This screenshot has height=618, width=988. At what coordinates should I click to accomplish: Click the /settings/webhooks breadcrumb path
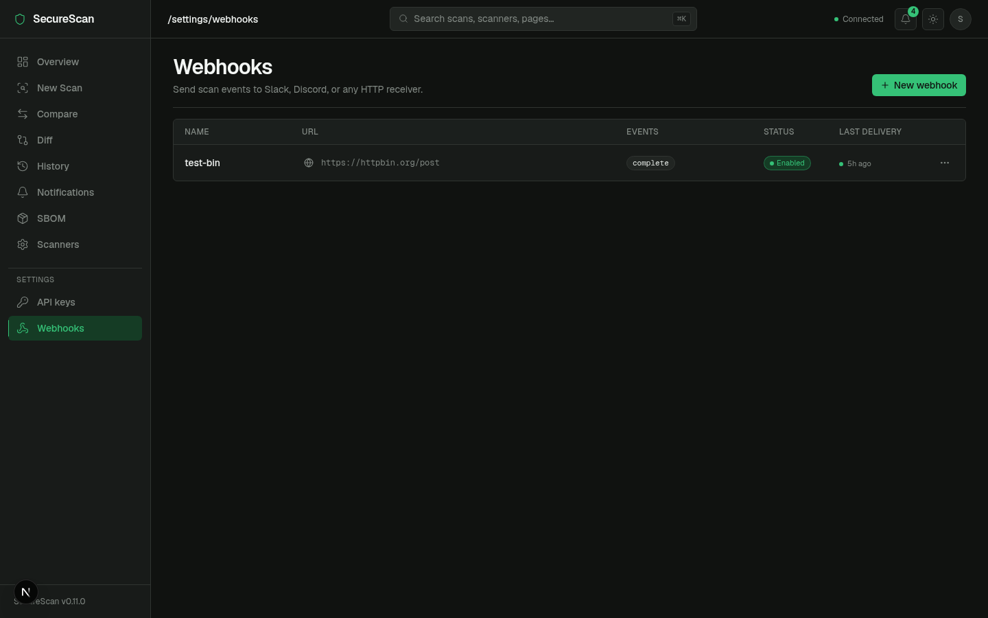[213, 19]
